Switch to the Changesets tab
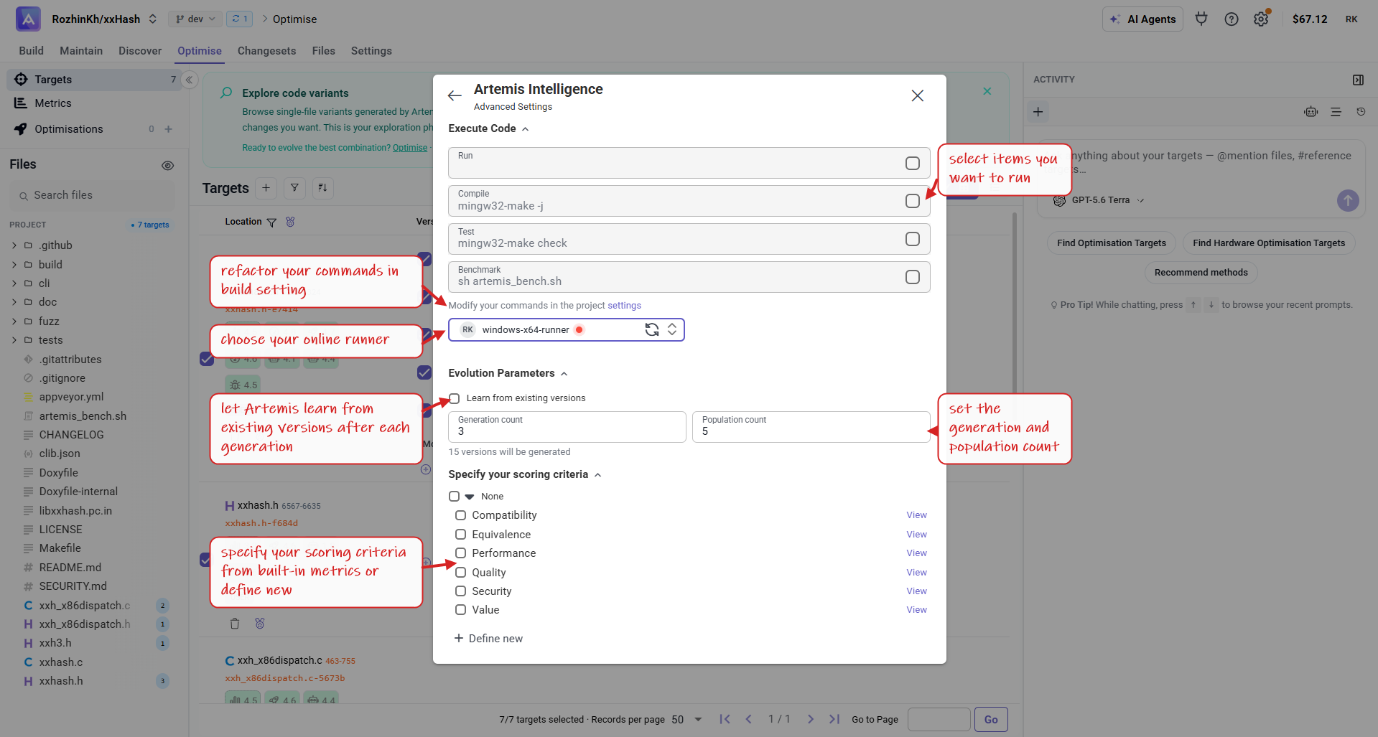This screenshot has height=737, width=1378. pyautogui.click(x=266, y=51)
